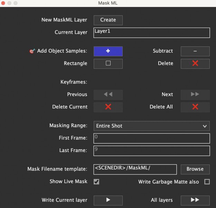Delete All keyframes with red X
Viewport: 216px width, 208px height.
195,107
